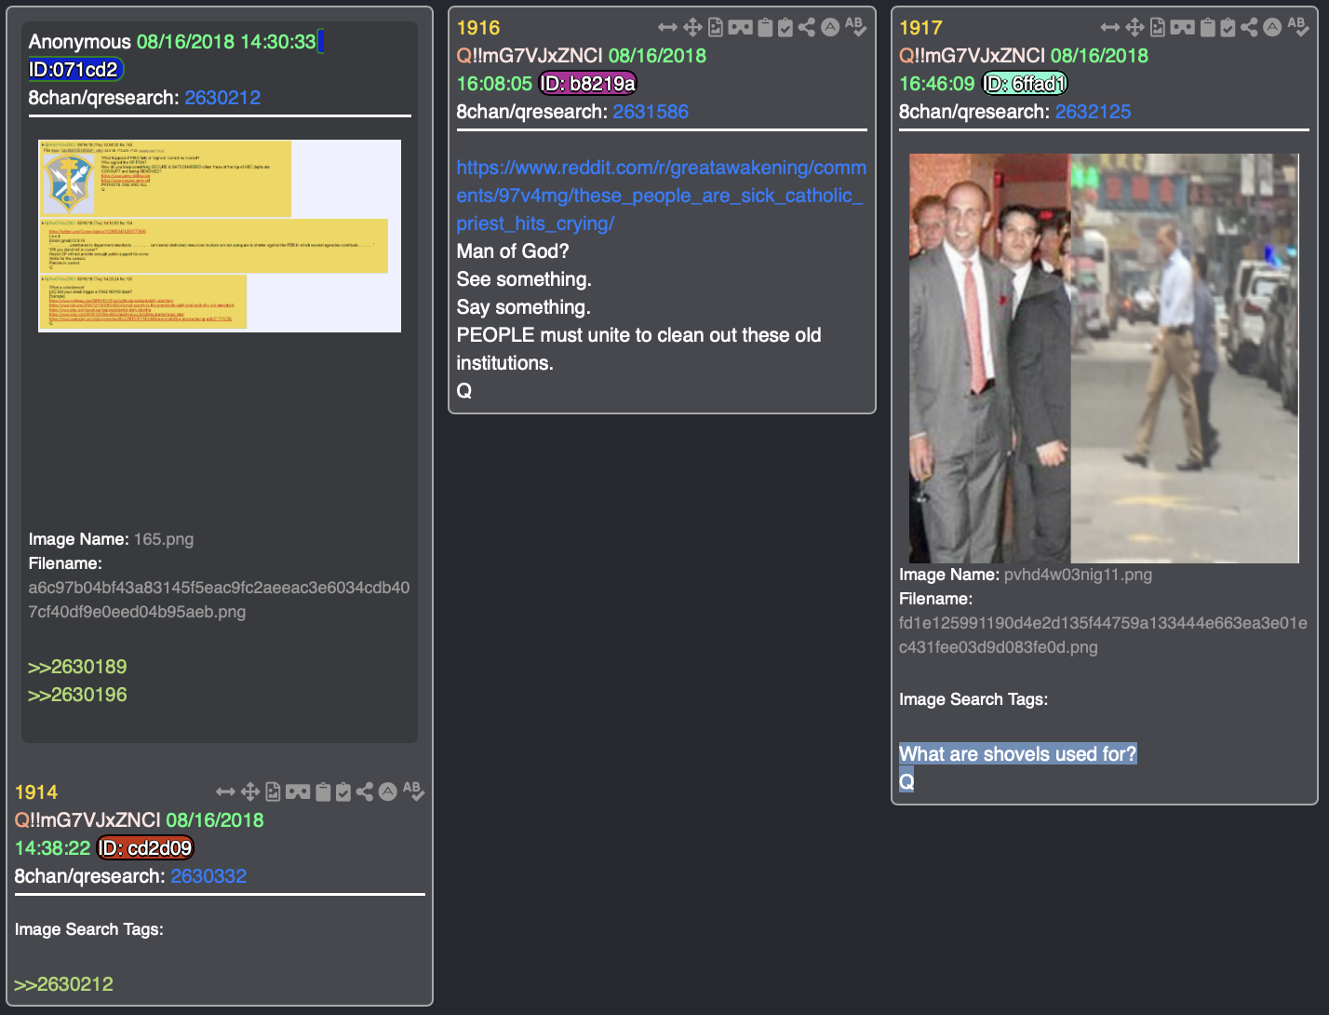1329x1015 pixels.
Task: Click the horizontal arrows icon on post 1916
Action: click(x=667, y=28)
